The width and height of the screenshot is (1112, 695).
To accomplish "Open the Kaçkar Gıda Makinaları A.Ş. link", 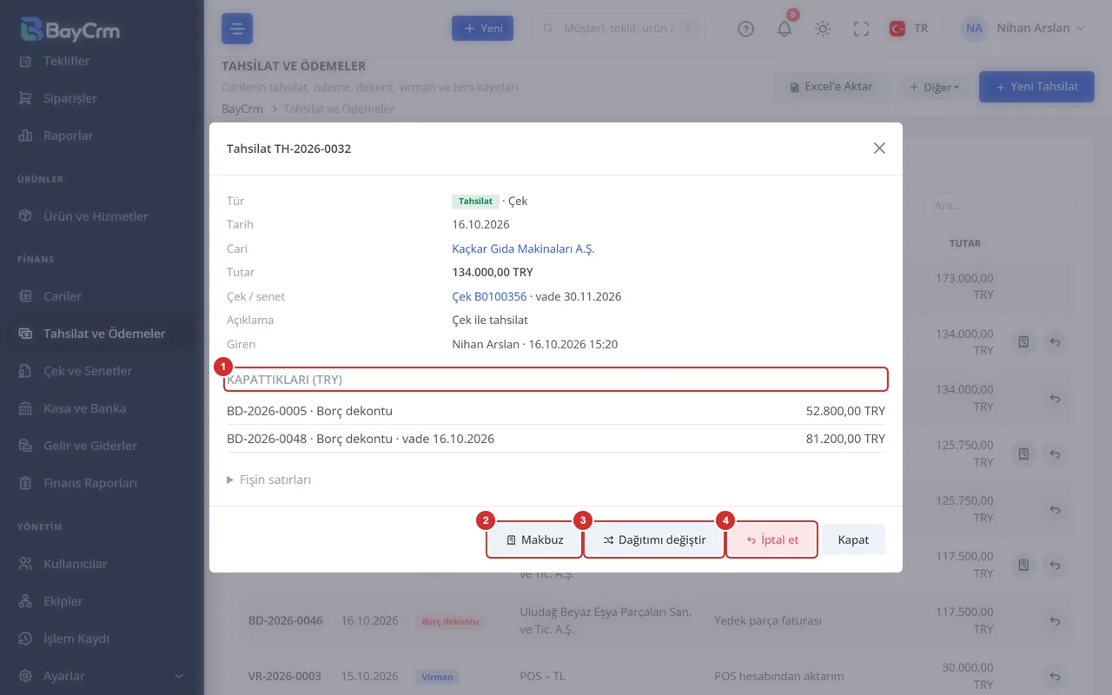I will click(523, 248).
